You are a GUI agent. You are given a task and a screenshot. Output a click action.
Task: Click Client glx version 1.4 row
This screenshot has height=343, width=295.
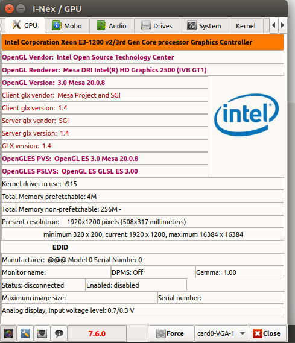click(104, 108)
